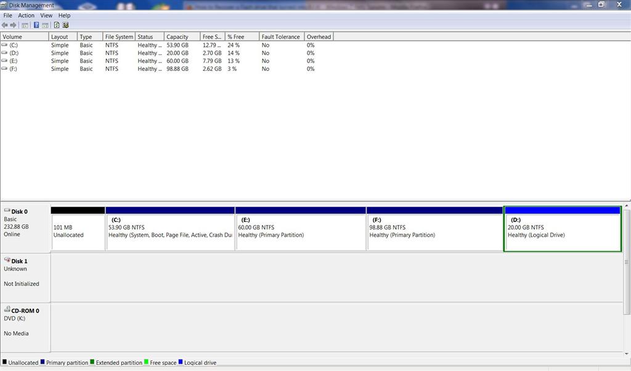Image resolution: width=631 pixels, height=371 pixels.
Task: Click the CD-ROM 0 No Media label
Action: click(16, 333)
